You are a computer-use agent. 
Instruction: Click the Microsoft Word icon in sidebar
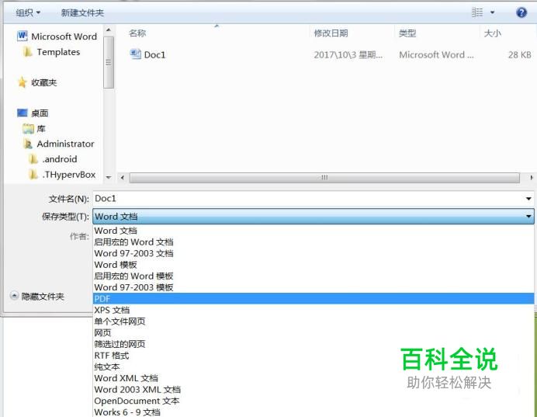pyautogui.click(x=23, y=36)
